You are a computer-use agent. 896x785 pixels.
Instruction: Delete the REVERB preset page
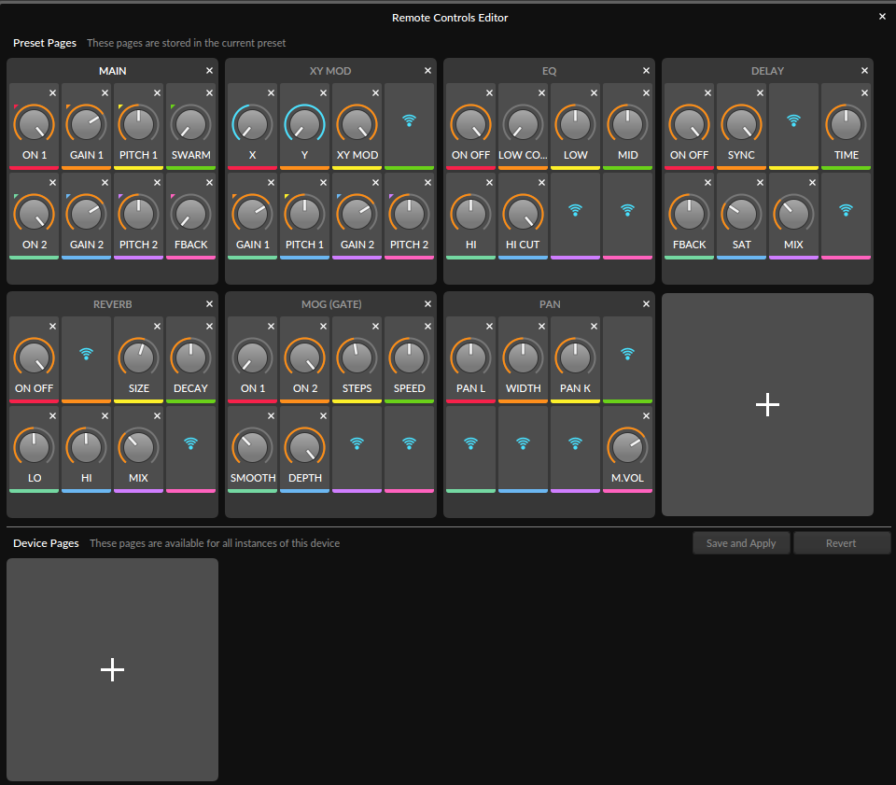coord(210,304)
